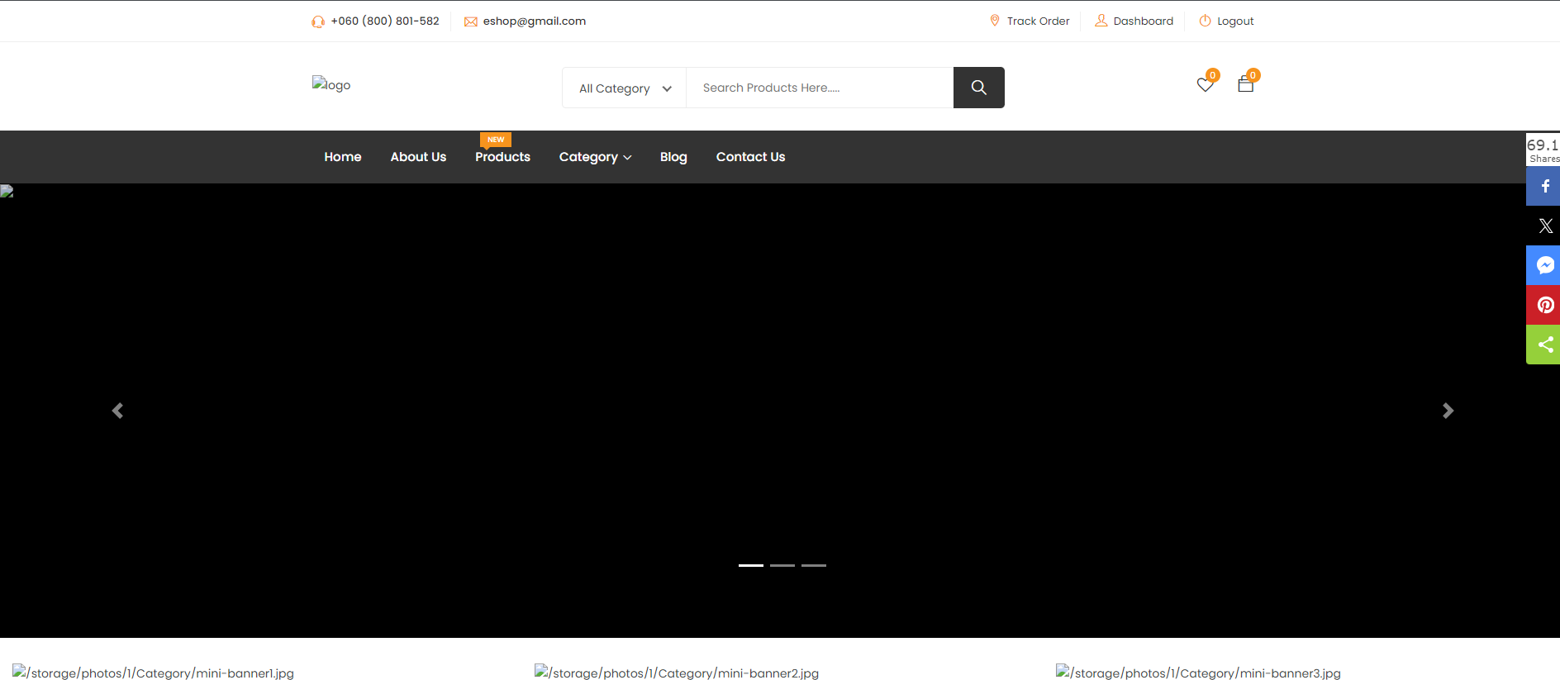Share on Pinterest icon
The width and height of the screenshot is (1560, 680).
[x=1544, y=305]
